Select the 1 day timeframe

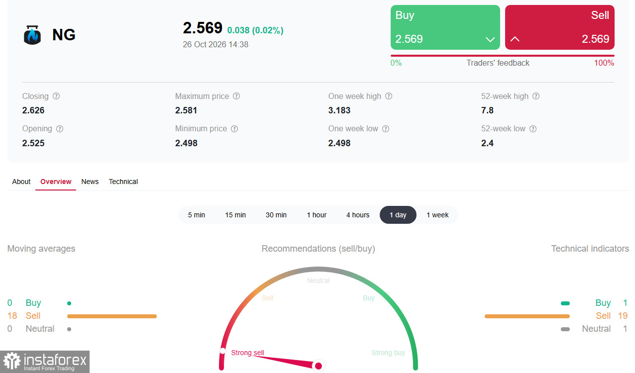tap(398, 215)
